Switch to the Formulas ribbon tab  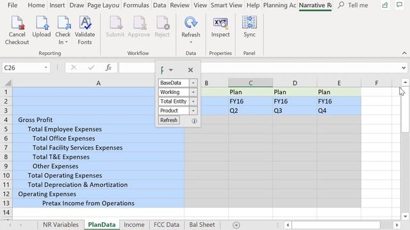pos(136,5)
